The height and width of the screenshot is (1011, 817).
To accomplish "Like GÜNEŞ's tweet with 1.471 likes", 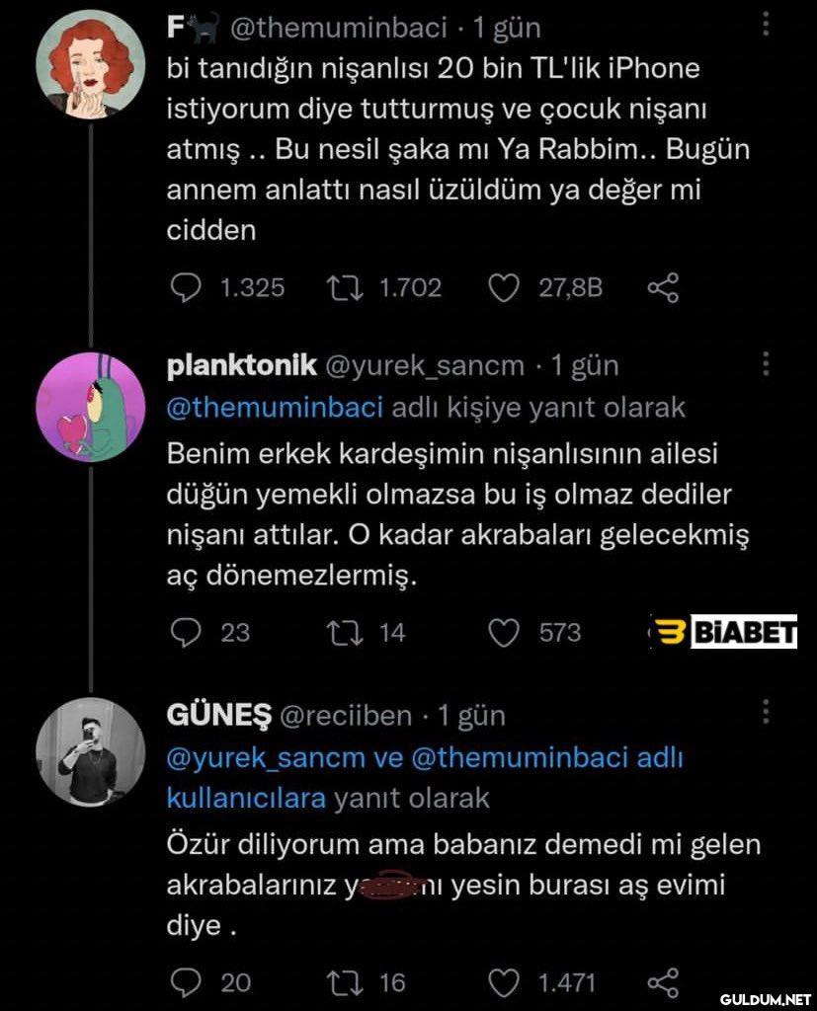I will (505, 982).
